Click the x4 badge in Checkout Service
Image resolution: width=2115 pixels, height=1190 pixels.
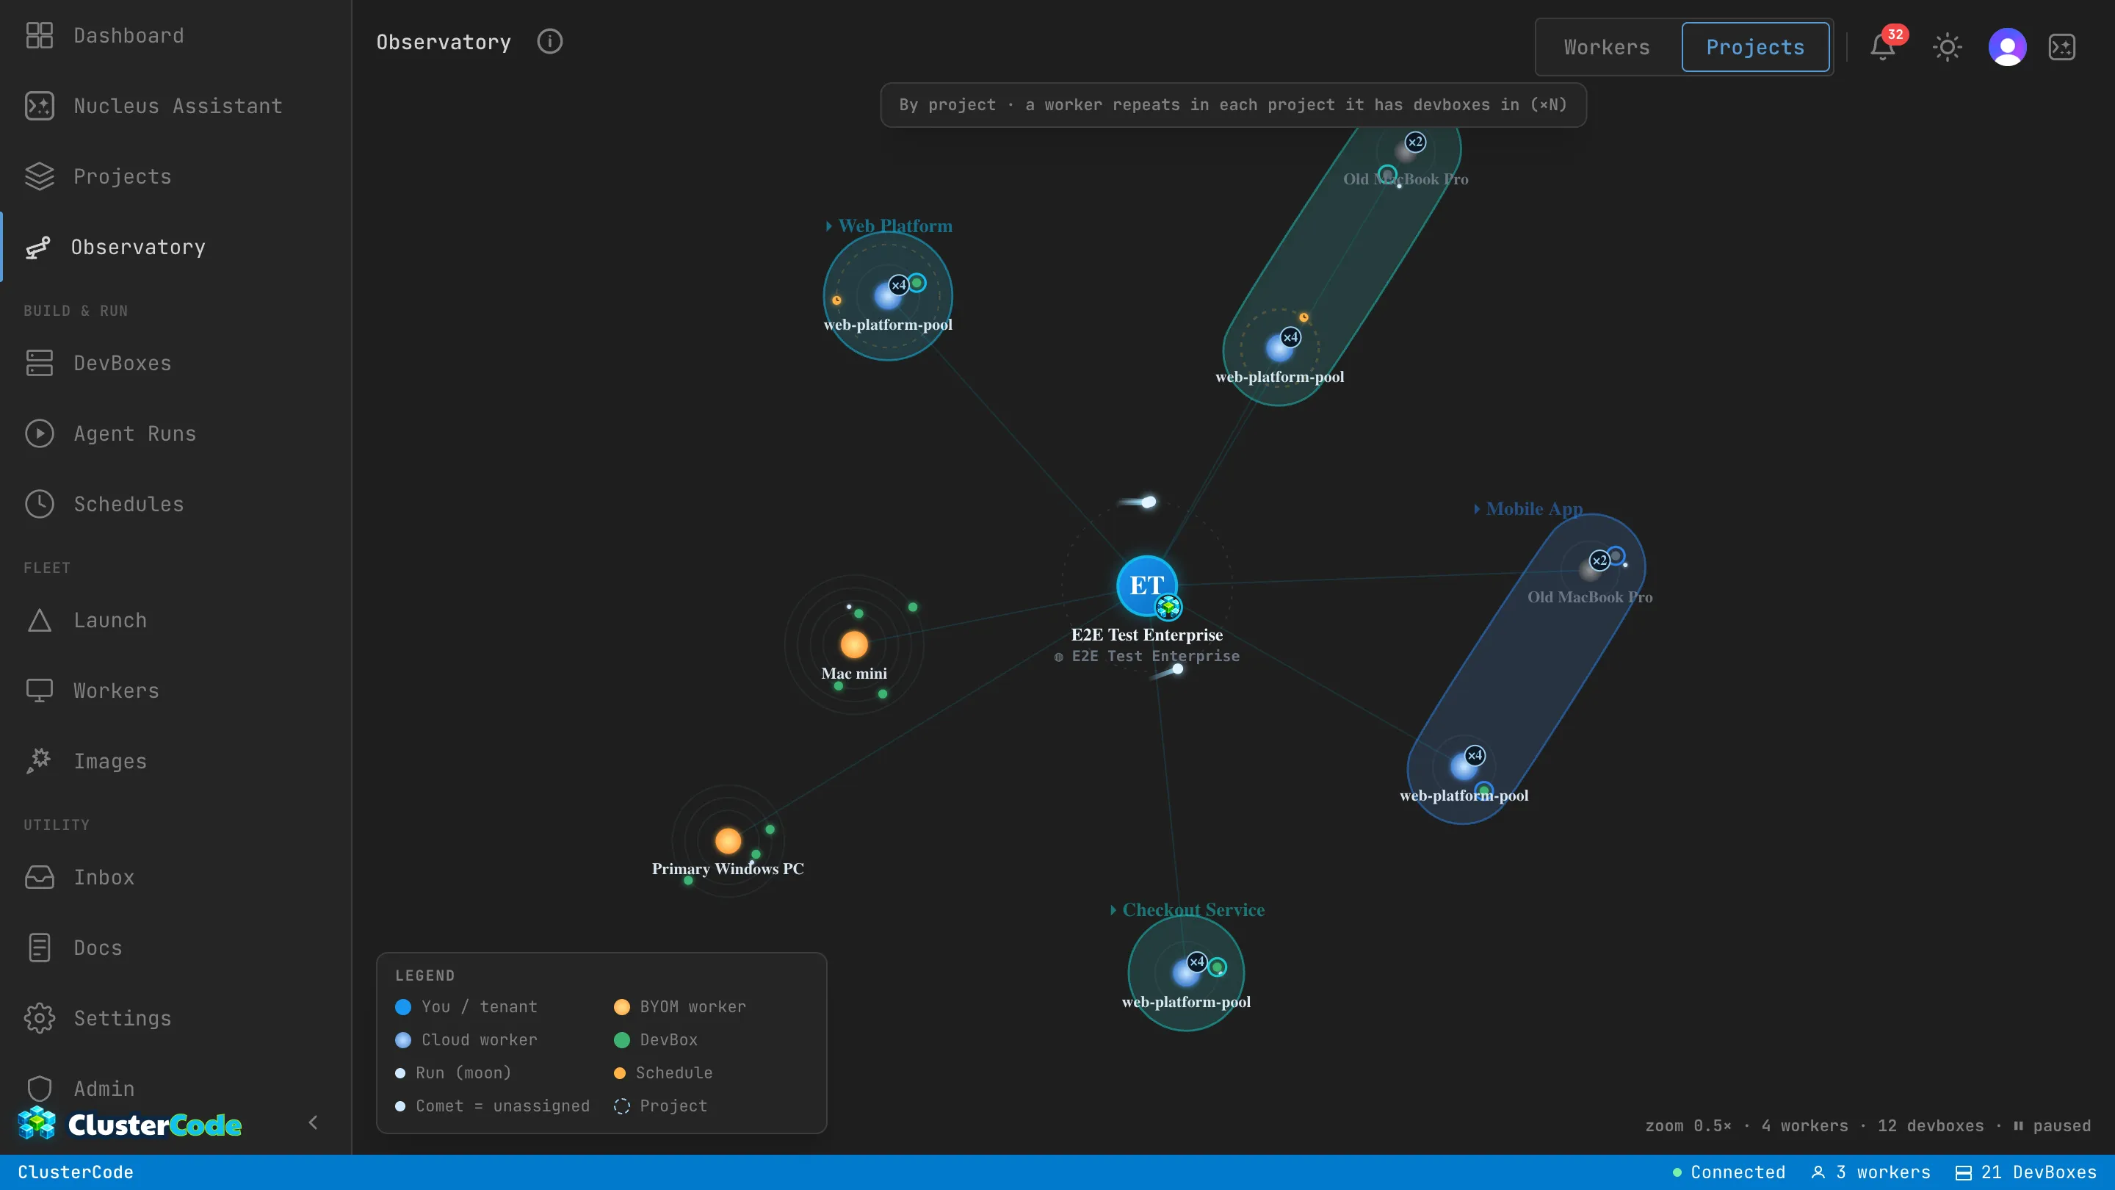pyautogui.click(x=1197, y=962)
